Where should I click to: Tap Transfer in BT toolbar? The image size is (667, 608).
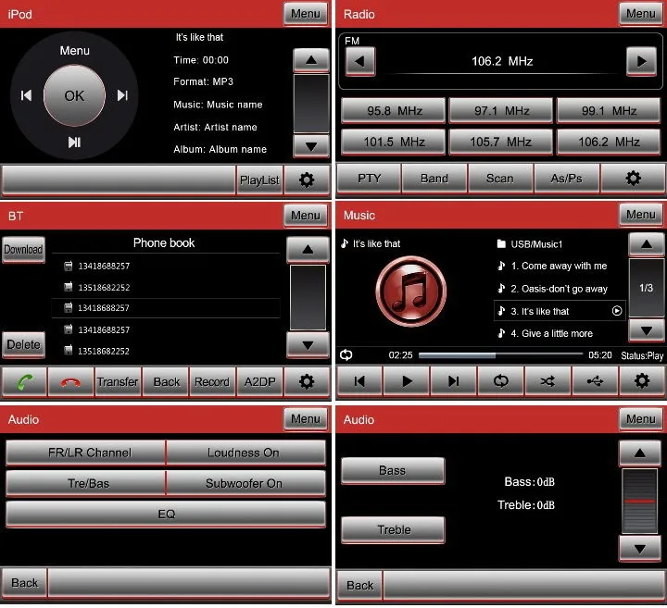pos(118,382)
